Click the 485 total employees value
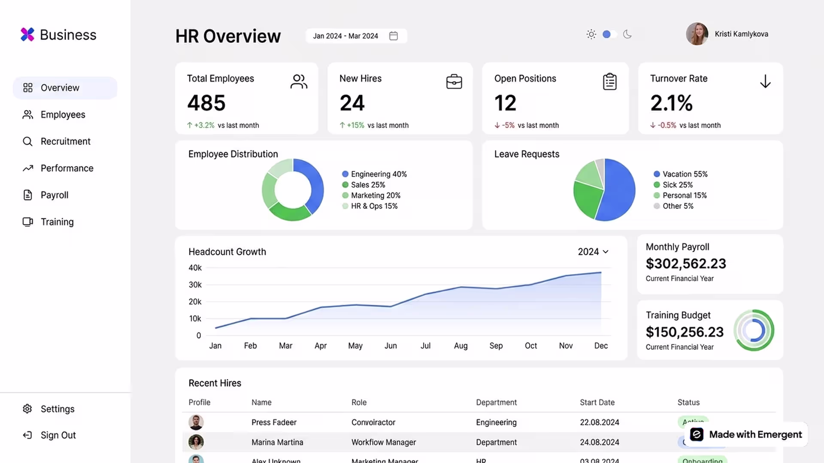Viewport: 824px width, 463px height. click(206, 103)
